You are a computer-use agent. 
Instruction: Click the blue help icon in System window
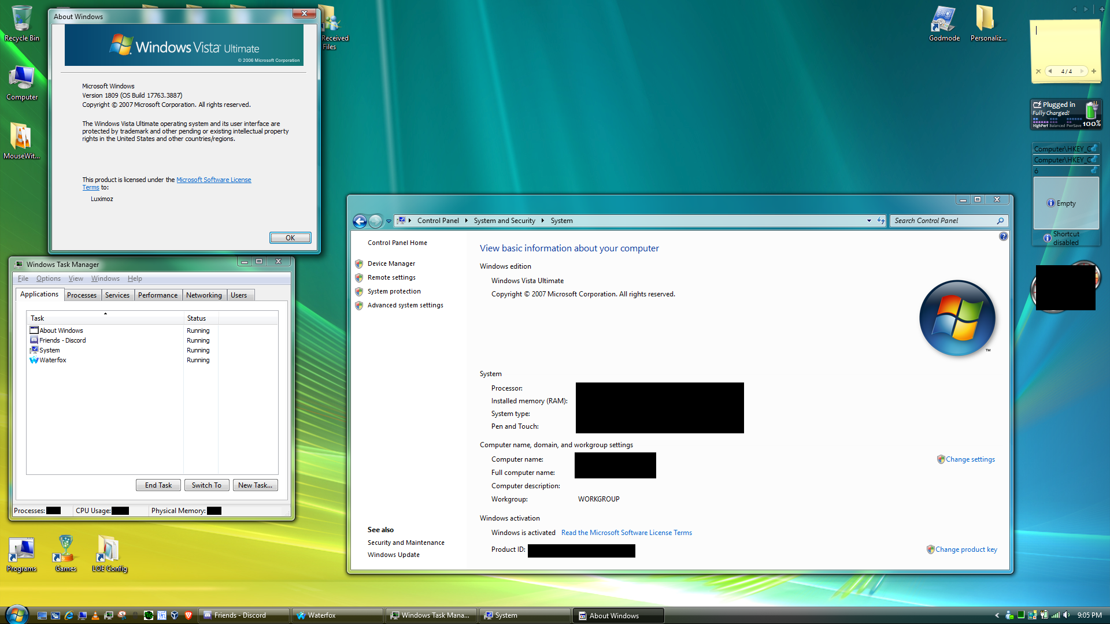pyautogui.click(x=1004, y=236)
